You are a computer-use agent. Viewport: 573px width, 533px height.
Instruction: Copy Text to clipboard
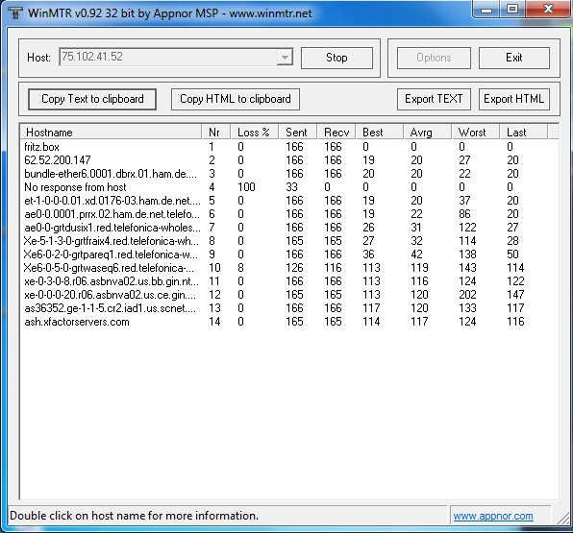click(x=92, y=99)
